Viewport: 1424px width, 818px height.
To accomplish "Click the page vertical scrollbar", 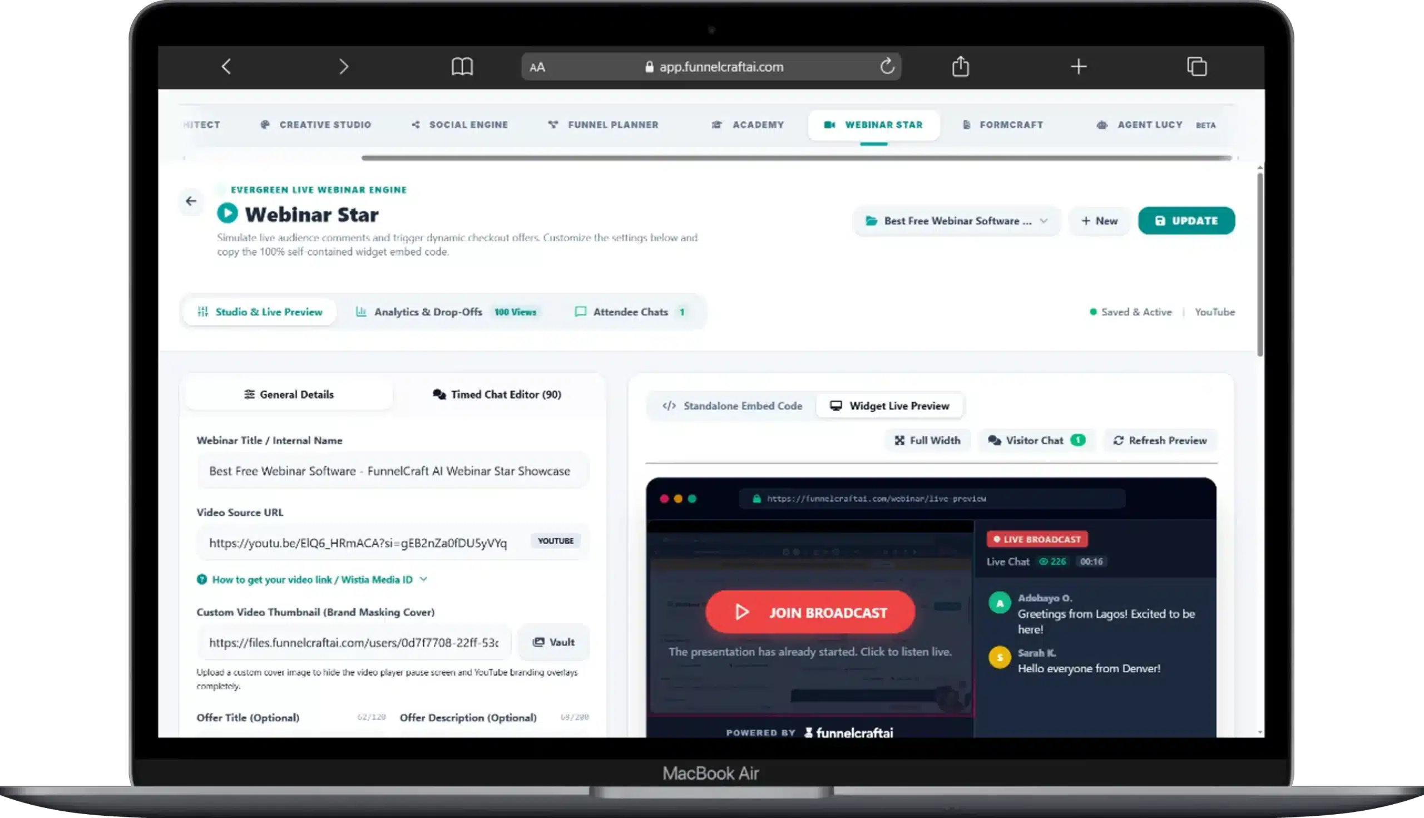I will [1259, 264].
